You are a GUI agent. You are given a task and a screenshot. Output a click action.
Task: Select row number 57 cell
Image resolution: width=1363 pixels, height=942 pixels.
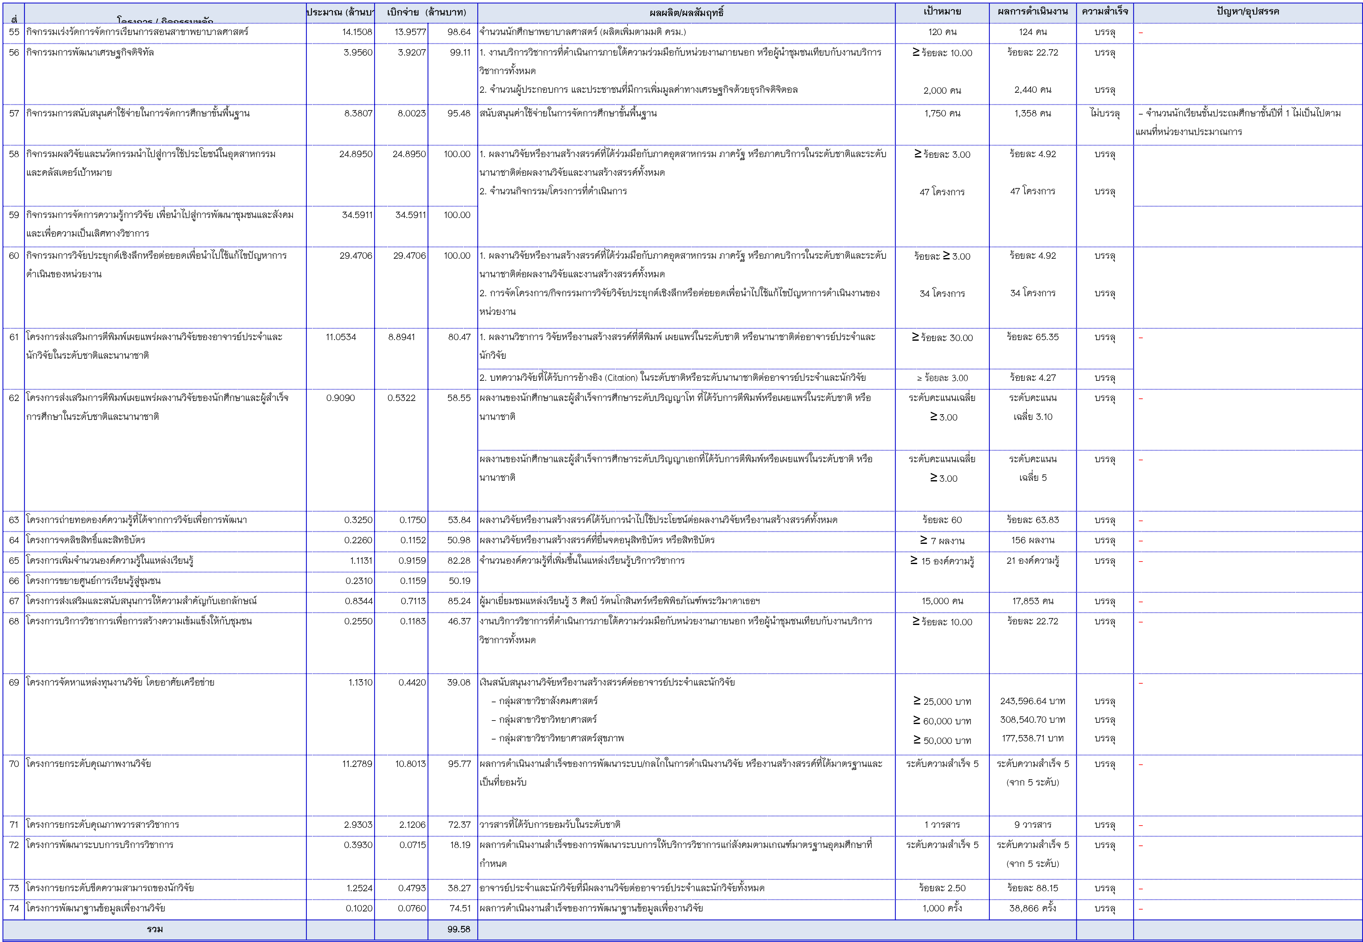point(14,113)
